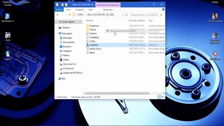Sort by Tipo column header
The image size is (224, 126).
click(x=150, y=21)
